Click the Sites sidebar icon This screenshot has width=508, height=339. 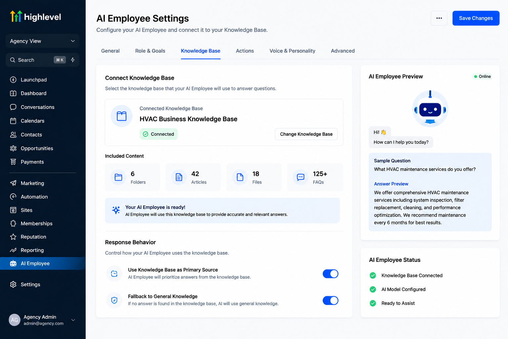[13, 210]
